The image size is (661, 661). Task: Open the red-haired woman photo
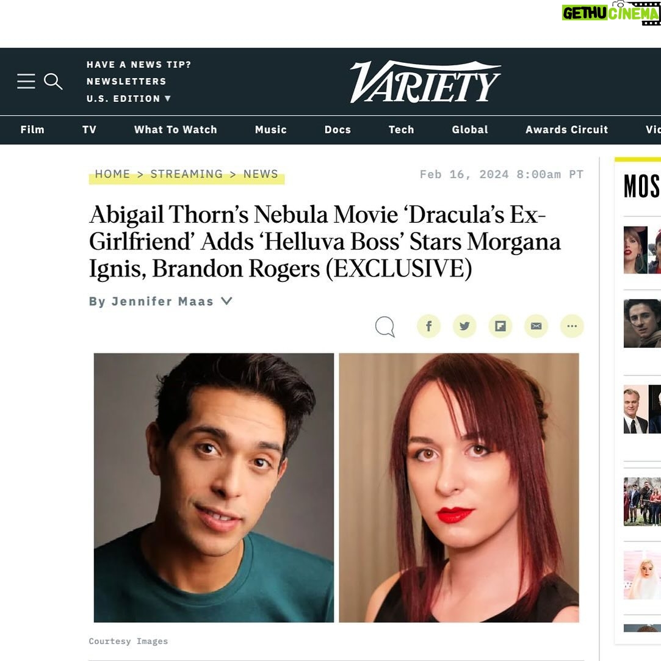coord(458,488)
